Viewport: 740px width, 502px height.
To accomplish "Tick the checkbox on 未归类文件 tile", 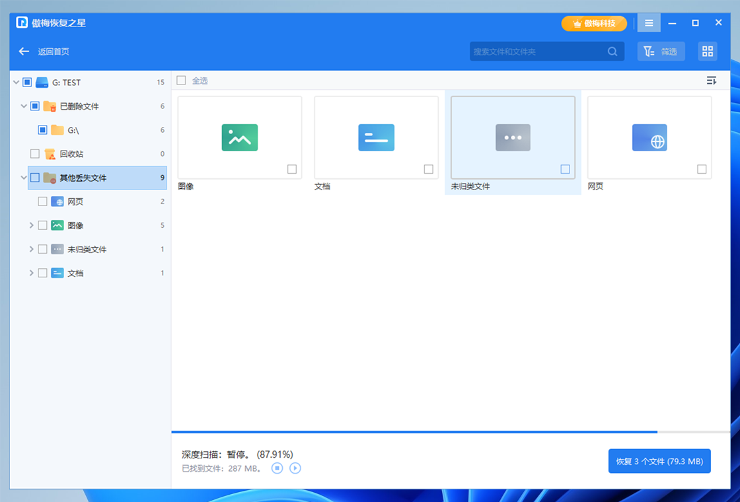I will (565, 170).
